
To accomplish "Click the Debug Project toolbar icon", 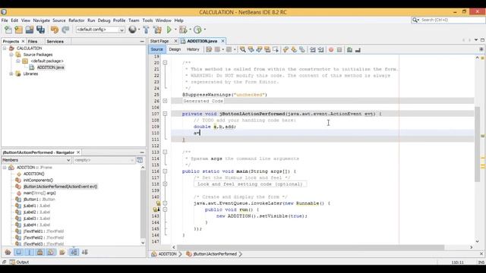I will click(x=183, y=30).
